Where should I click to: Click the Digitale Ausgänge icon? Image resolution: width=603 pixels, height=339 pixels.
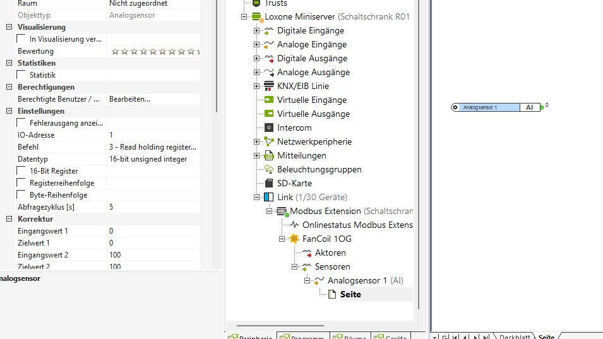click(x=269, y=59)
